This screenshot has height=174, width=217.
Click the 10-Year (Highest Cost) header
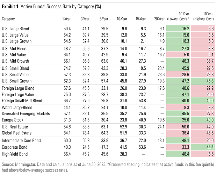click(x=203, y=16)
